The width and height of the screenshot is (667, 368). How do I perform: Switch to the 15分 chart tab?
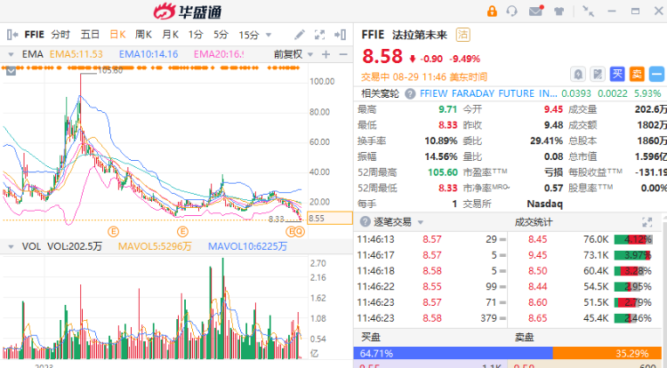click(249, 35)
